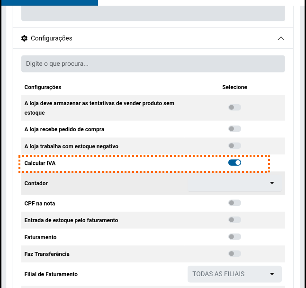
Task: Enable 'Entrada de estoque pelo faturamento'
Action: click(x=234, y=220)
